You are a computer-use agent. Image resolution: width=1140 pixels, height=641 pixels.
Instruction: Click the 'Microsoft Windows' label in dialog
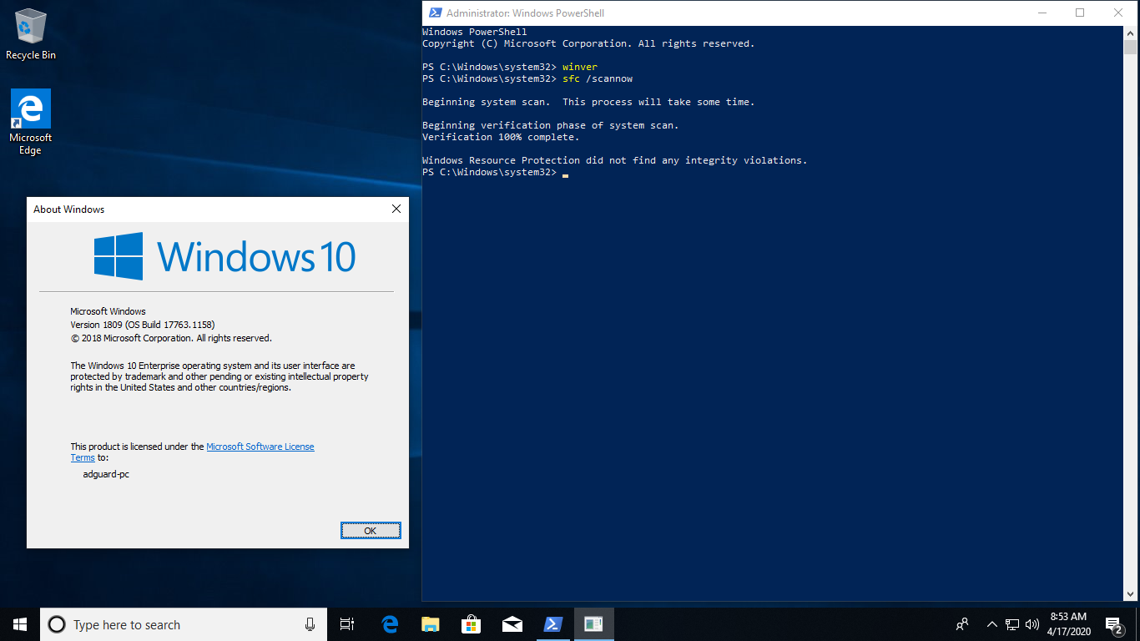point(108,311)
